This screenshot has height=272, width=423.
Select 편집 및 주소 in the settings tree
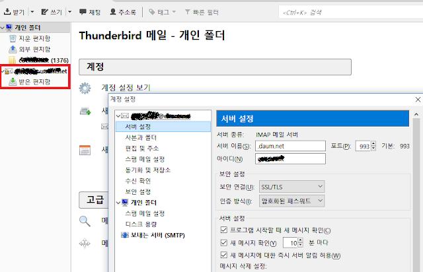click(x=142, y=149)
